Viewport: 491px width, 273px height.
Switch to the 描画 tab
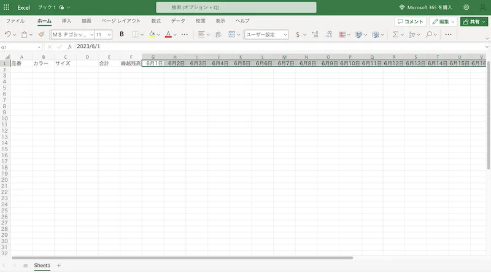86,21
